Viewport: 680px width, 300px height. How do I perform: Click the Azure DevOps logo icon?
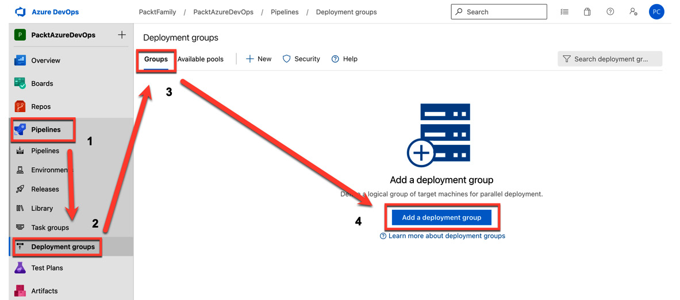(x=20, y=12)
